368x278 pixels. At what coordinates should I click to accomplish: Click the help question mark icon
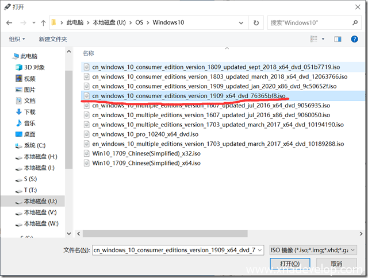[354, 38]
